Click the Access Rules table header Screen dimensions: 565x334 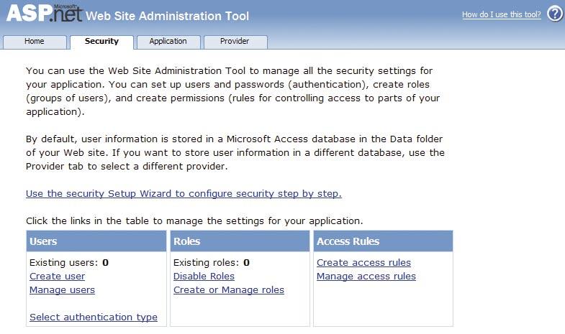click(383, 241)
